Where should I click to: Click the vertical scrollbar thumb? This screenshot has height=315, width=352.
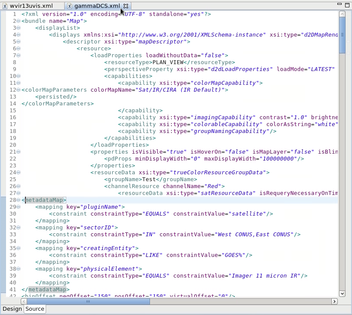(x=342, y=35)
